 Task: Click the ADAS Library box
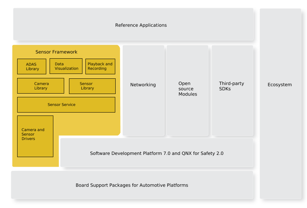tap(32, 66)
